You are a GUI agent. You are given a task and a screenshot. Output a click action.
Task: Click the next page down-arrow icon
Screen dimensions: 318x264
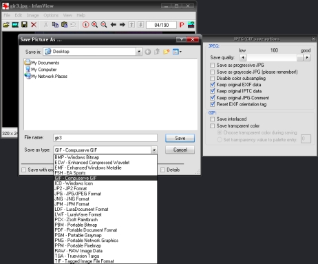[140, 25]
